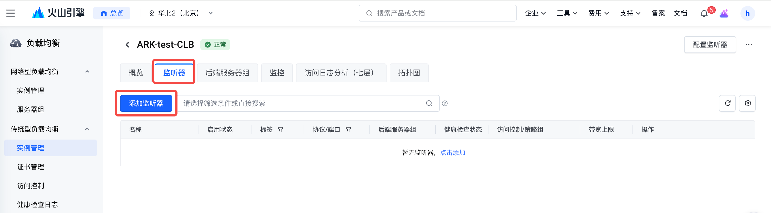Switch to the 后端服务器组 tab
The width and height of the screenshot is (771, 213).
227,73
